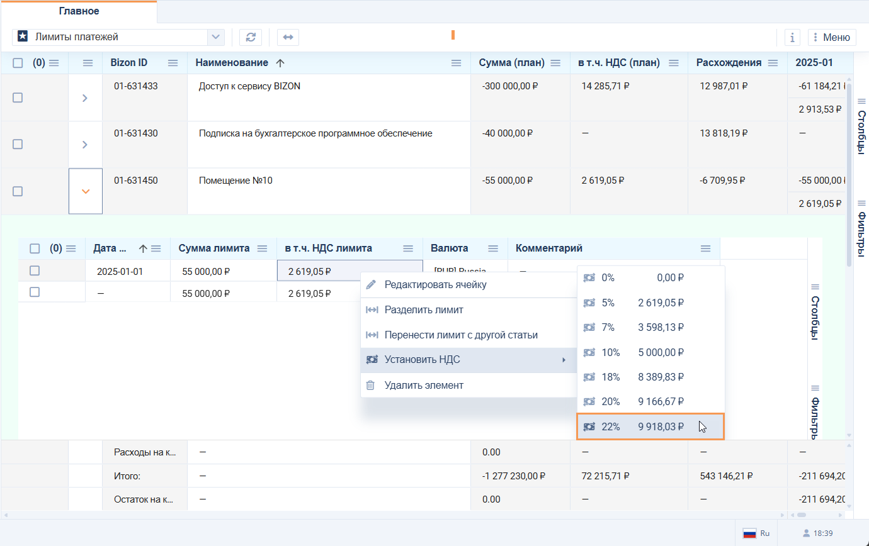Click Bizon ID column menu icon

173,63
